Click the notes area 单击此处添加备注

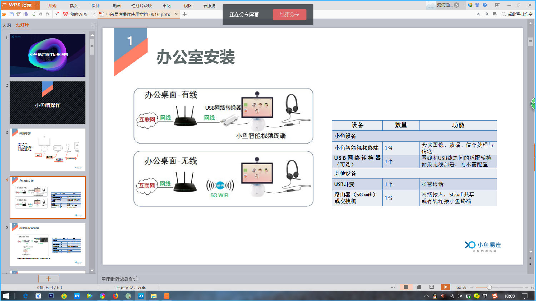click(x=120, y=279)
